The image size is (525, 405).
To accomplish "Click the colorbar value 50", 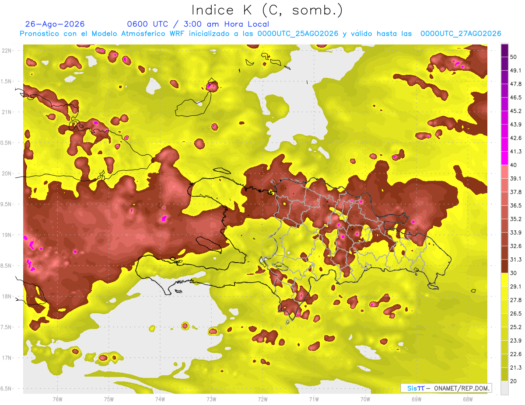I will tap(514, 57).
